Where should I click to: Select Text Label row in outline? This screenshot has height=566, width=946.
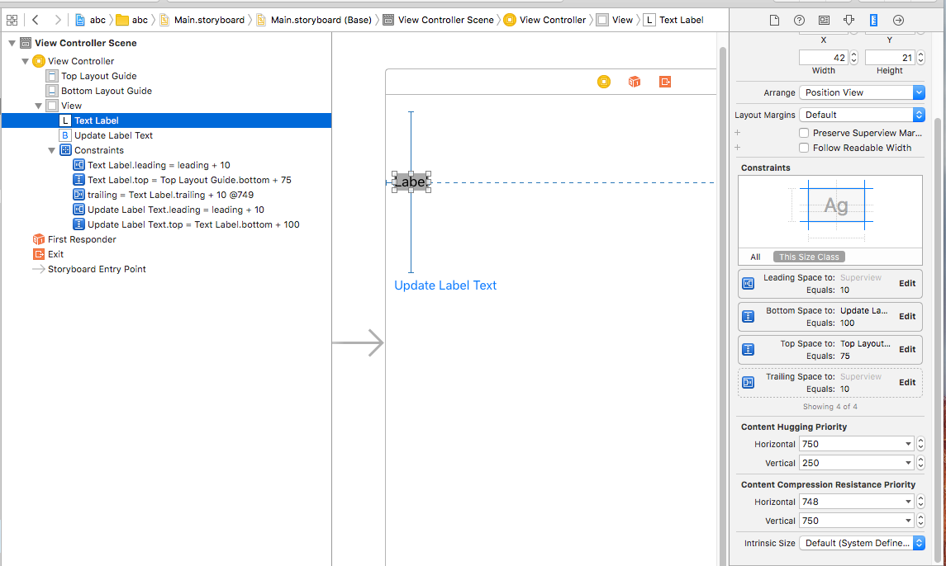pyautogui.click(x=167, y=120)
